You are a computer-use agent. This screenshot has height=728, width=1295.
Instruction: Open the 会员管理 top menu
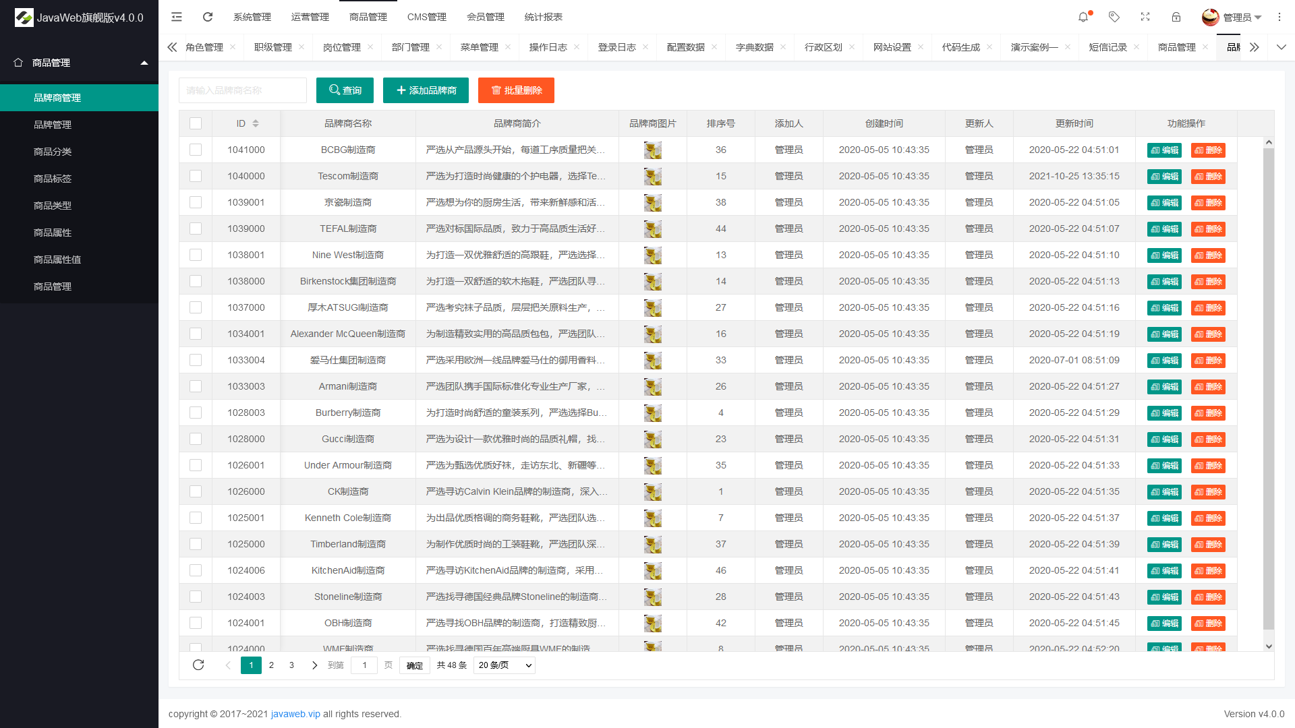pos(486,17)
